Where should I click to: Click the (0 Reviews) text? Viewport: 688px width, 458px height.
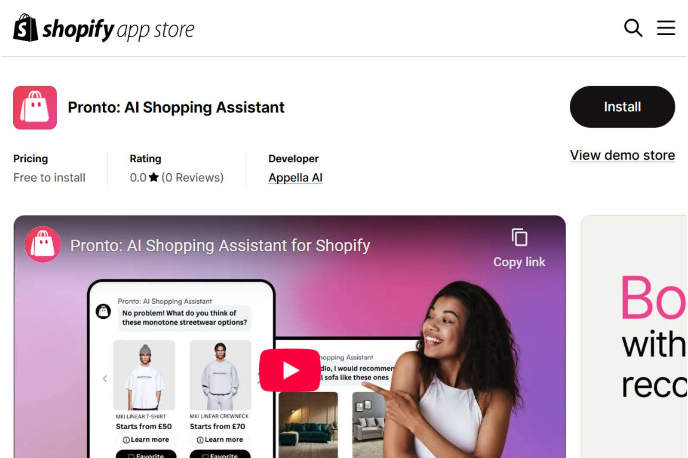[193, 177]
